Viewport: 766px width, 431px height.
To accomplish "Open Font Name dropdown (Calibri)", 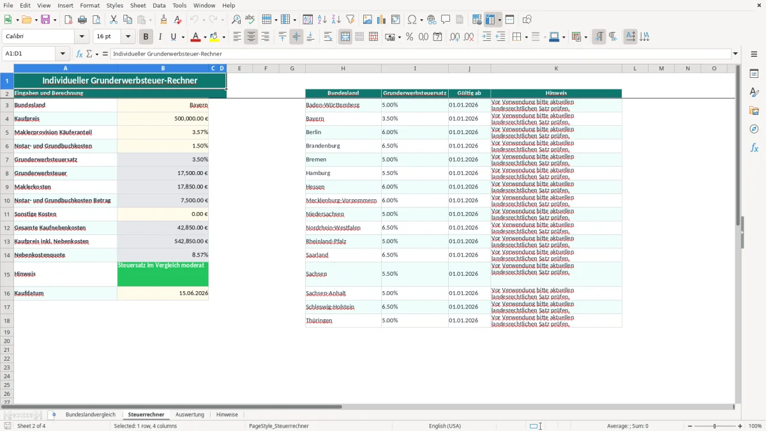I will tap(82, 37).
